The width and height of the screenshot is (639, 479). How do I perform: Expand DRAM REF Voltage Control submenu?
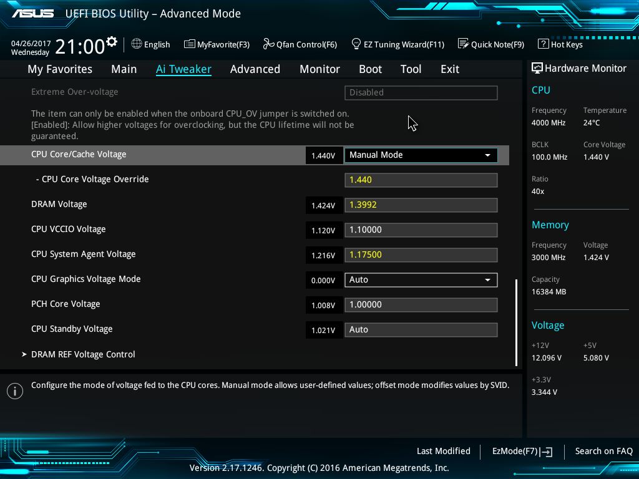click(x=83, y=354)
